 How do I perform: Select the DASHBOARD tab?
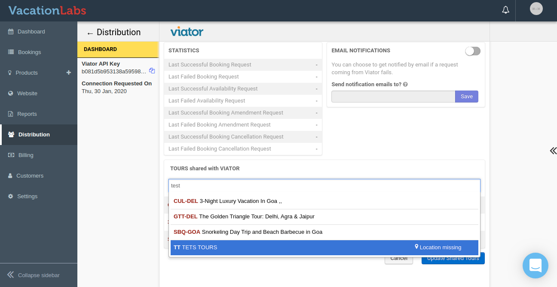pyautogui.click(x=118, y=49)
